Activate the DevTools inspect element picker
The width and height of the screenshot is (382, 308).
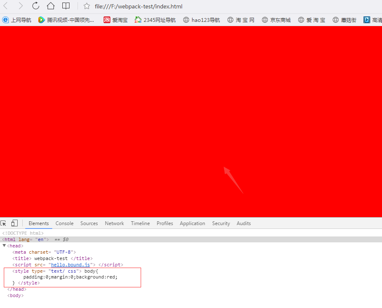point(3,223)
